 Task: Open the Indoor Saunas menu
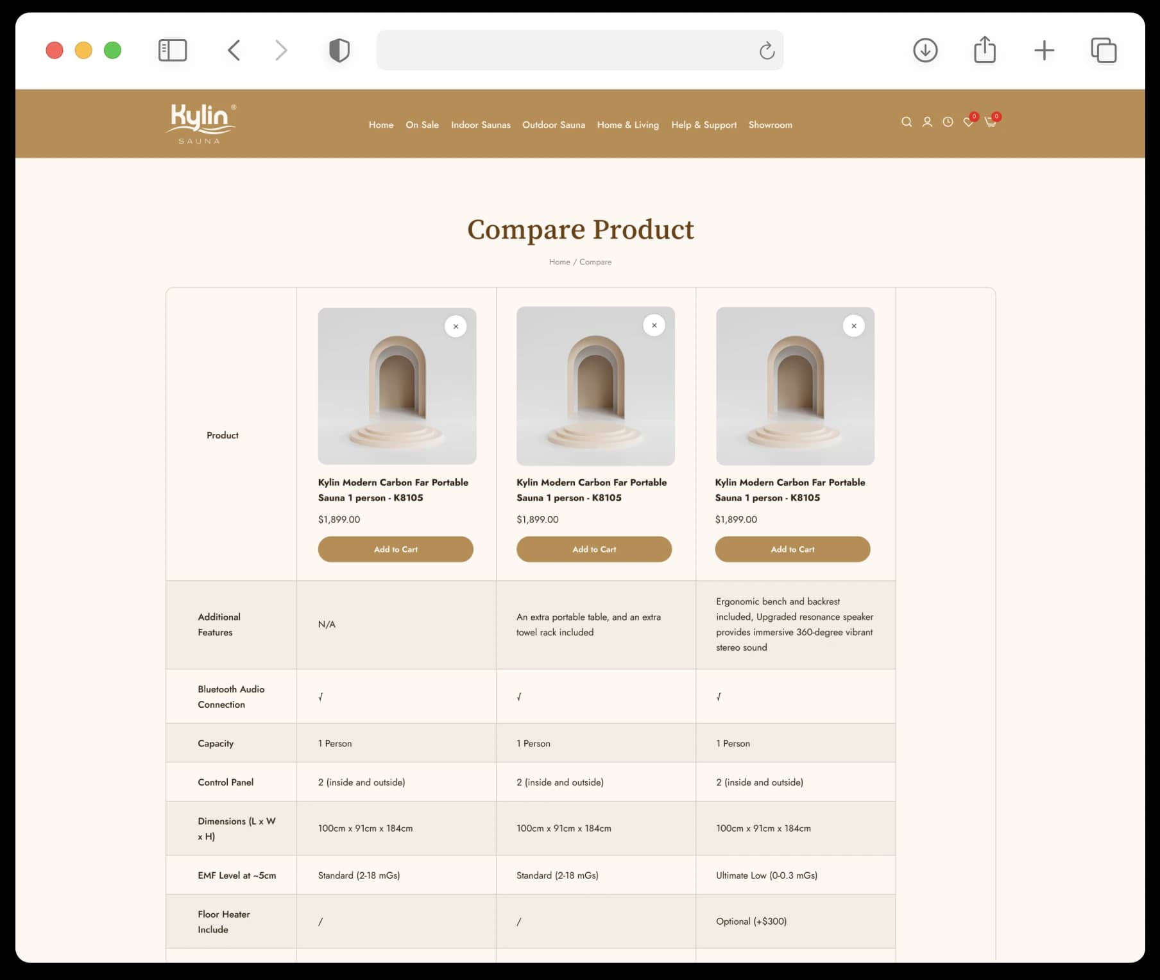(x=481, y=125)
